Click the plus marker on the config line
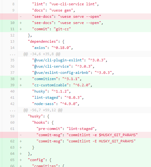Viewport: 151px width, 167px height. (x=21, y=160)
